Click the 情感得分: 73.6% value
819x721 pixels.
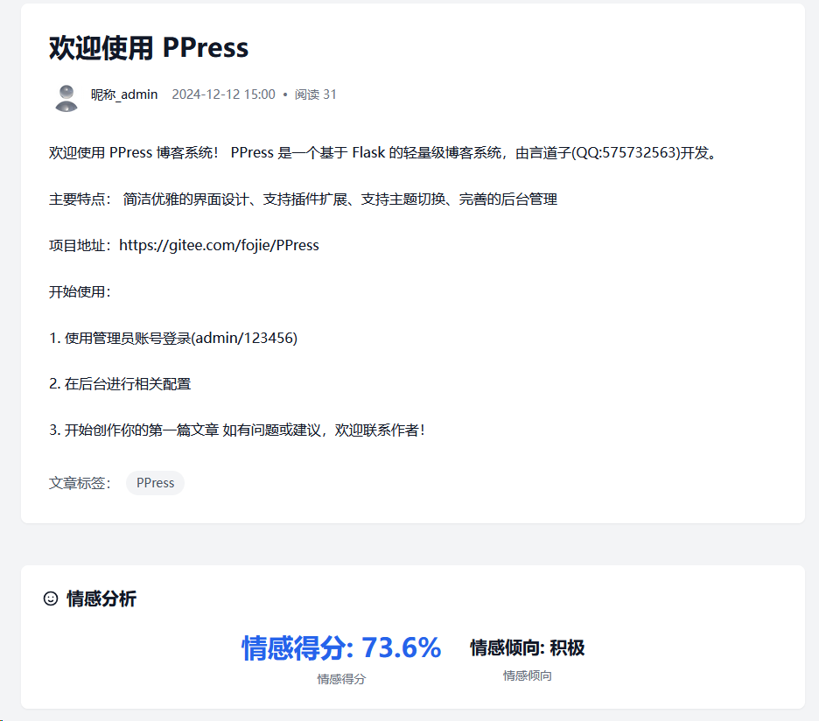[x=341, y=647]
